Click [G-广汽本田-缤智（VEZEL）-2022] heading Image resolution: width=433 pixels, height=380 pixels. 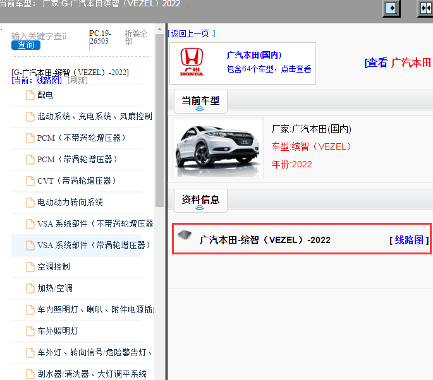[70, 73]
